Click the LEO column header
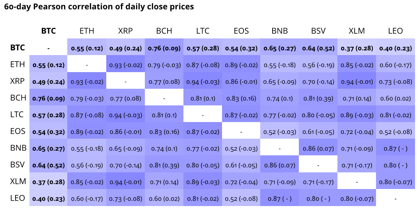The height and width of the screenshot is (212, 419). [395, 31]
